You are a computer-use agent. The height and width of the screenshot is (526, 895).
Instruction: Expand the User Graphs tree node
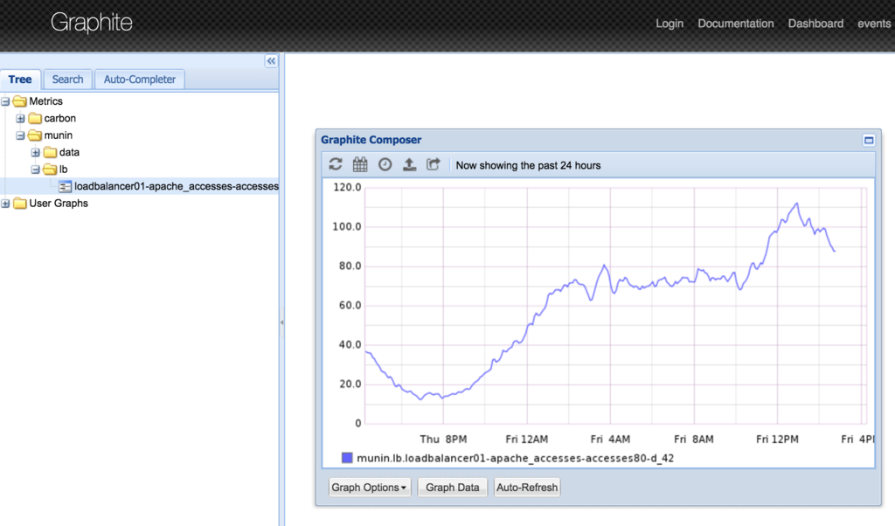tap(5, 204)
